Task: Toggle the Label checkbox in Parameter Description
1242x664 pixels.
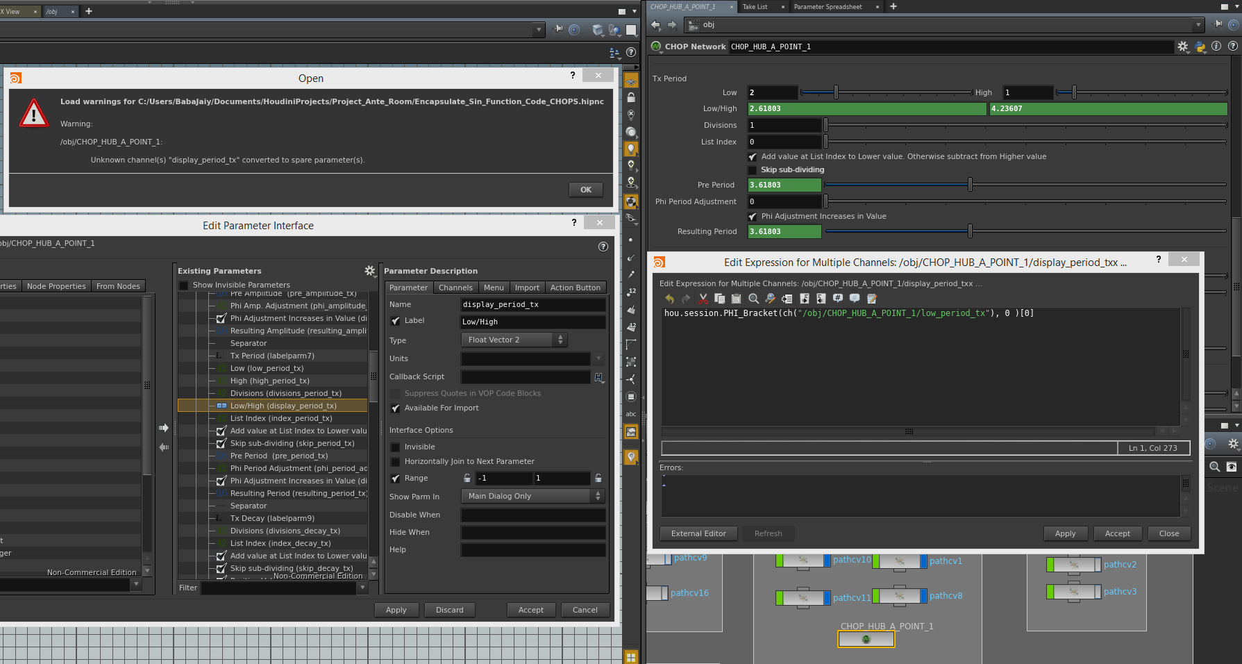Action: 395,321
